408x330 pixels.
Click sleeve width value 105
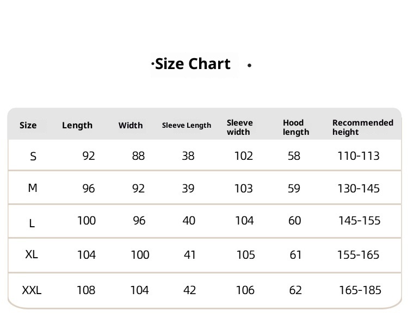tap(245, 255)
